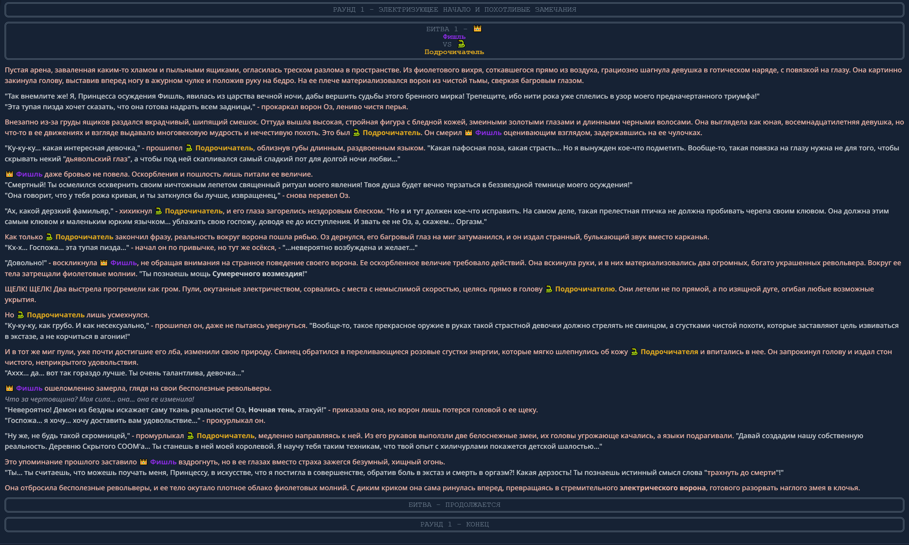Click yellow fighter name under "VS" in header
The width and height of the screenshot is (909, 545).
tap(454, 52)
